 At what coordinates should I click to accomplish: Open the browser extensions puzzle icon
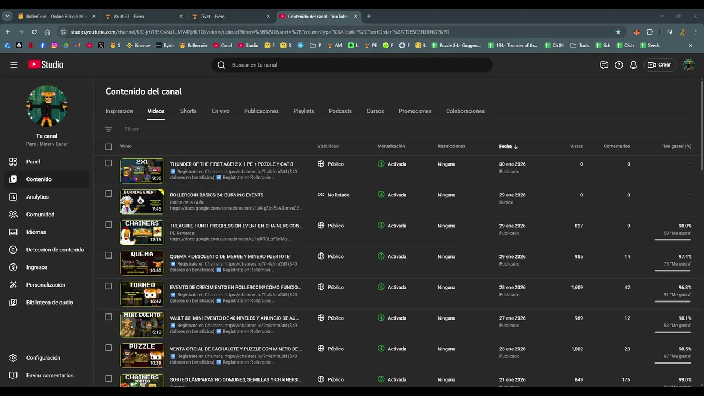coord(650,32)
